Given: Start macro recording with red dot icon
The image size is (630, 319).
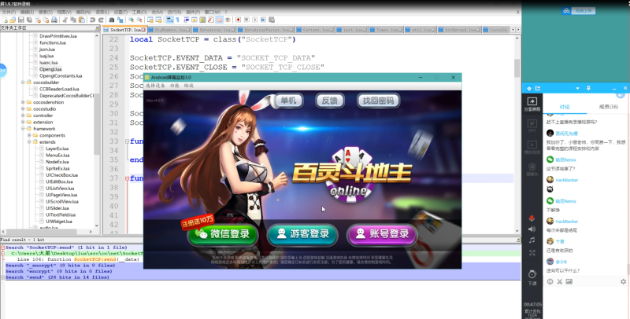Looking at the screenshot, I should 239,20.
